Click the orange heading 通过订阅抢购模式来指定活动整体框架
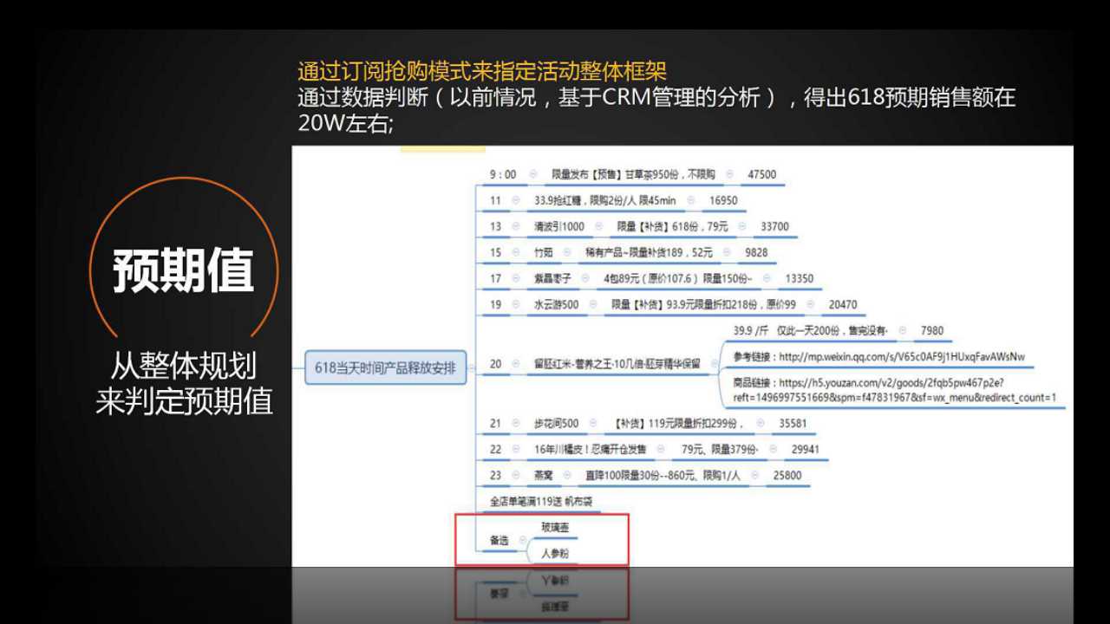This screenshot has height=624, width=1110. click(482, 71)
